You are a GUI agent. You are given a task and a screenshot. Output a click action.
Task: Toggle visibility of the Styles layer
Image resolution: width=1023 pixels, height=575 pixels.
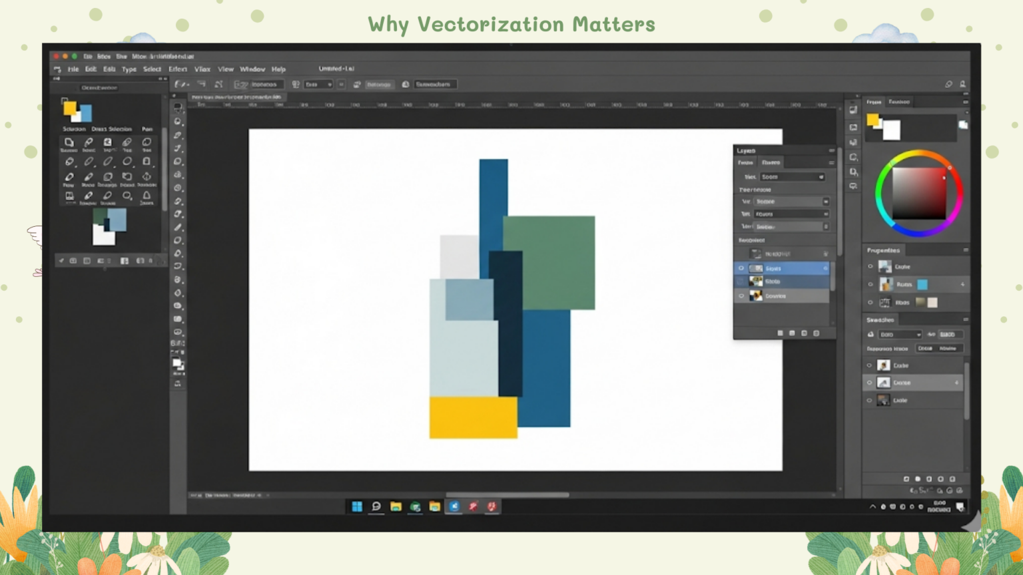(x=741, y=268)
